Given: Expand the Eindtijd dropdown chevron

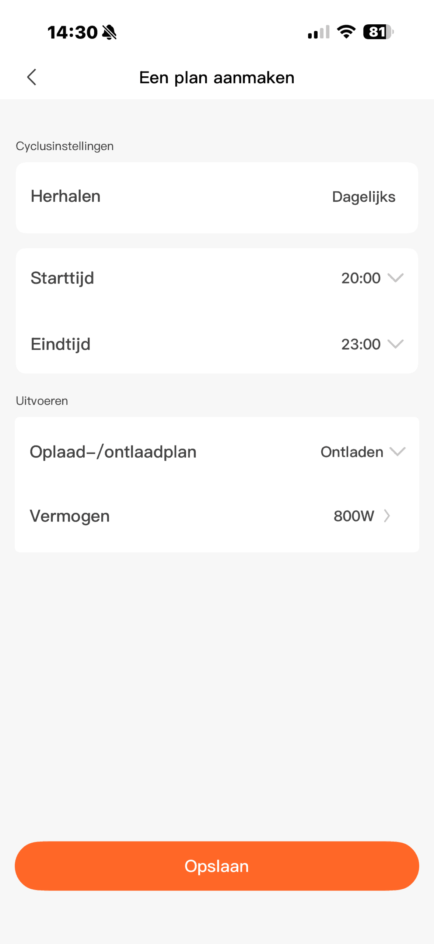Looking at the screenshot, I should 396,344.
